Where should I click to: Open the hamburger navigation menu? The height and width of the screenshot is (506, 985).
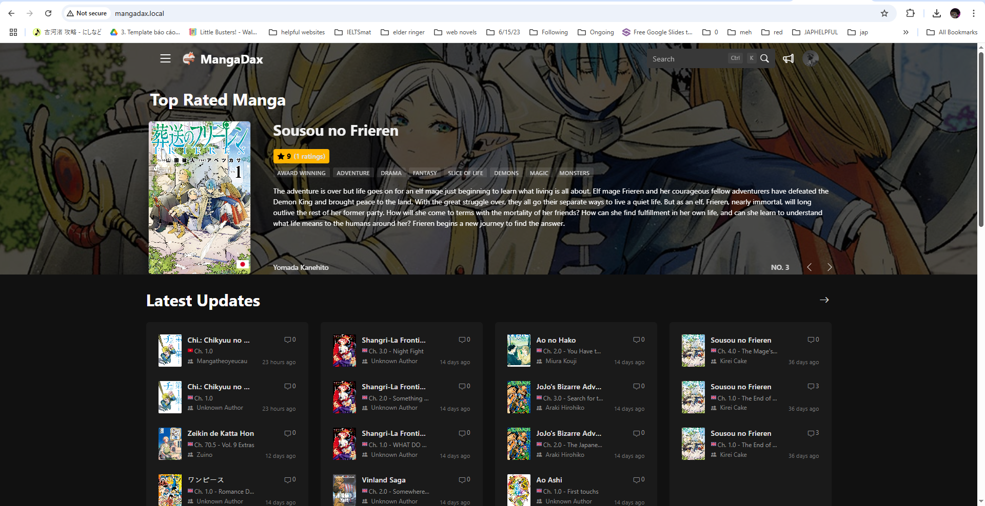coord(165,59)
